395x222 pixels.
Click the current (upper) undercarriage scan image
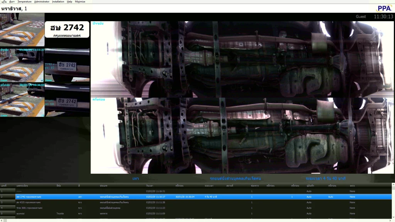[242, 59]
